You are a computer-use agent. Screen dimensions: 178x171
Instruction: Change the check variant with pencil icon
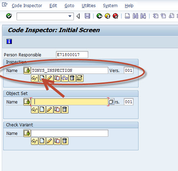50,141
